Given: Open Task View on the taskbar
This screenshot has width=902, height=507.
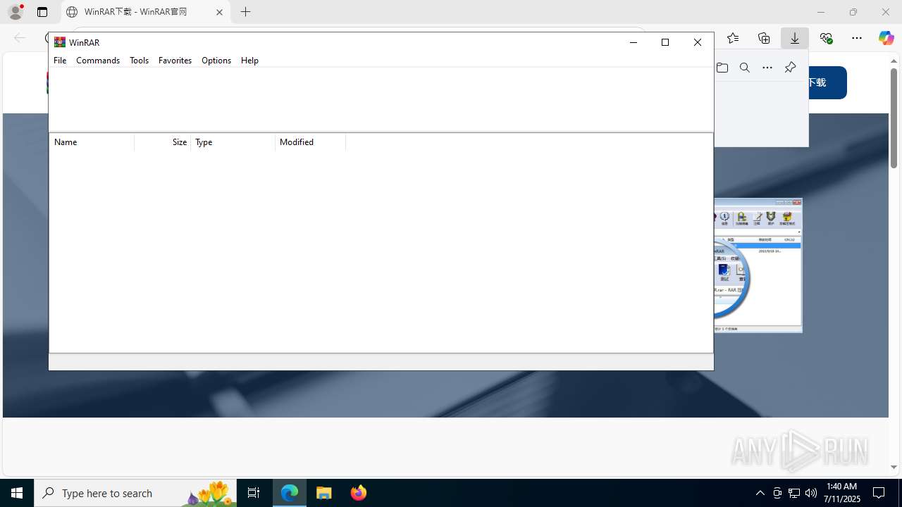Looking at the screenshot, I should pos(254,493).
